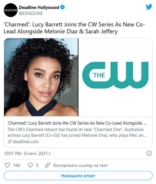This screenshot has height=184, width=156.
Task: Open the Twitter bird logo
Action: (149, 7)
